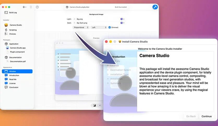Click the Camera Studio box icon
This screenshot has width=218, height=126.
(6, 25)
